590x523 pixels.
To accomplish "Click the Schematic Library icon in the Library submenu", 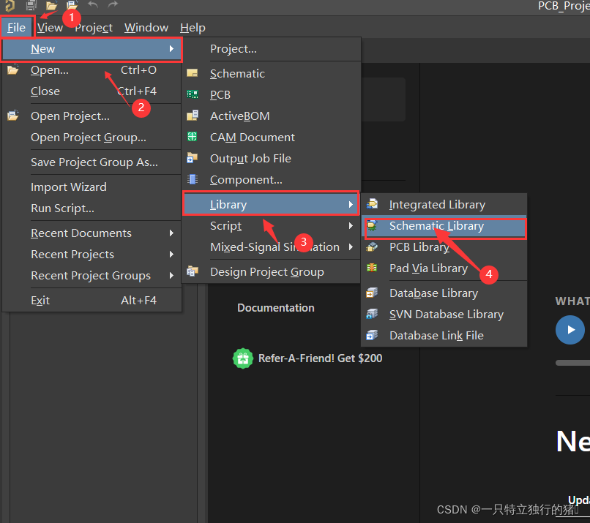I will point(372,225).
